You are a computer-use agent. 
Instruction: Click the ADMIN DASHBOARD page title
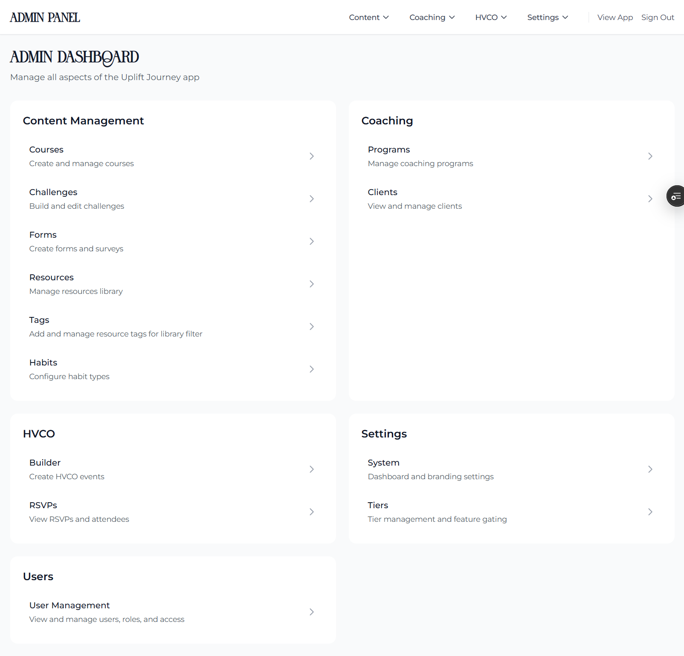coord(75,58)
